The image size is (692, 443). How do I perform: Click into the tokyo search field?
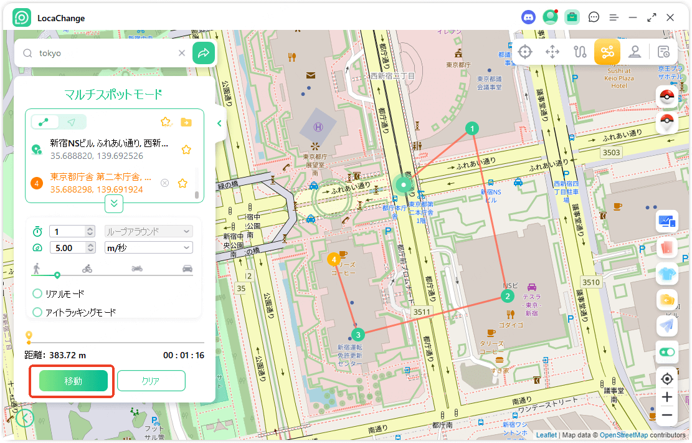point(106,53)
